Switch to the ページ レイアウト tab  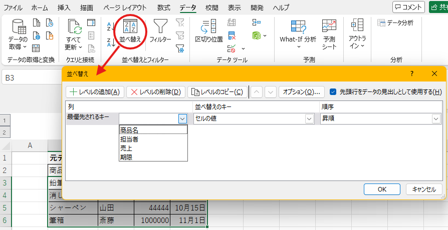125,7
